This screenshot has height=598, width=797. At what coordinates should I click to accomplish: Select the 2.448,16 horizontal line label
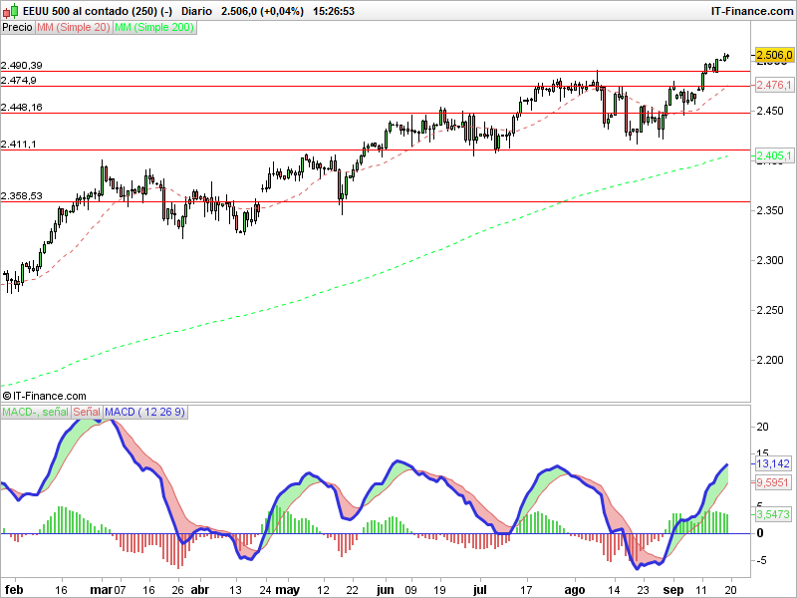[21, 108]
